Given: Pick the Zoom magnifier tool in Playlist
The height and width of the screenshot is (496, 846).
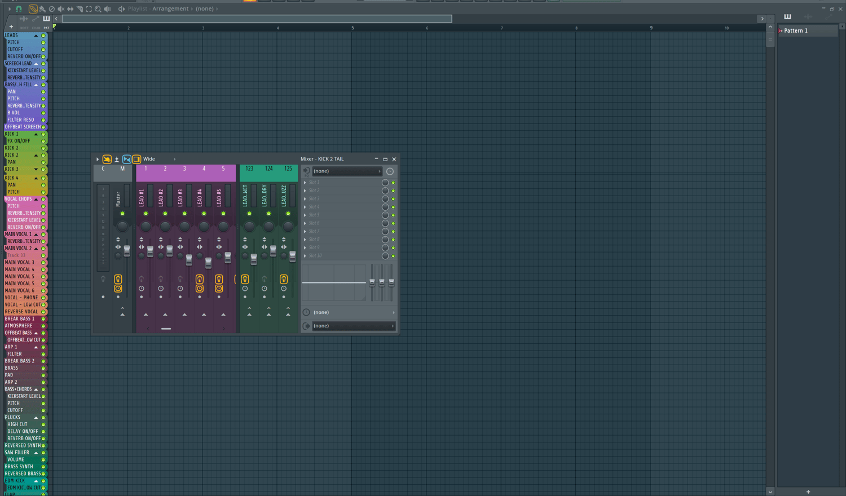Looking at the screenshot, I should (98, 9).
